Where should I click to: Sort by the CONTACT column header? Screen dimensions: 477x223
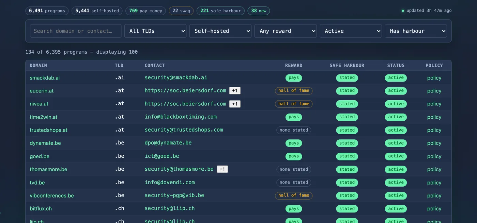[155, 65]
